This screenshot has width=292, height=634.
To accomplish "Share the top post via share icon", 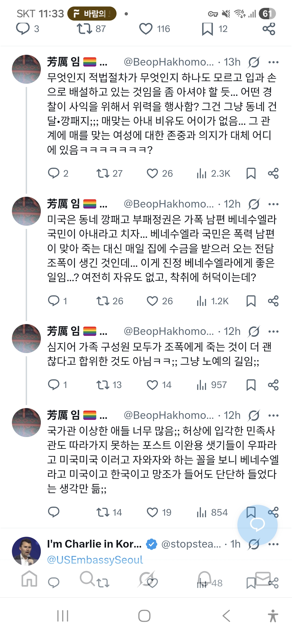I will (x=269, y=29).
